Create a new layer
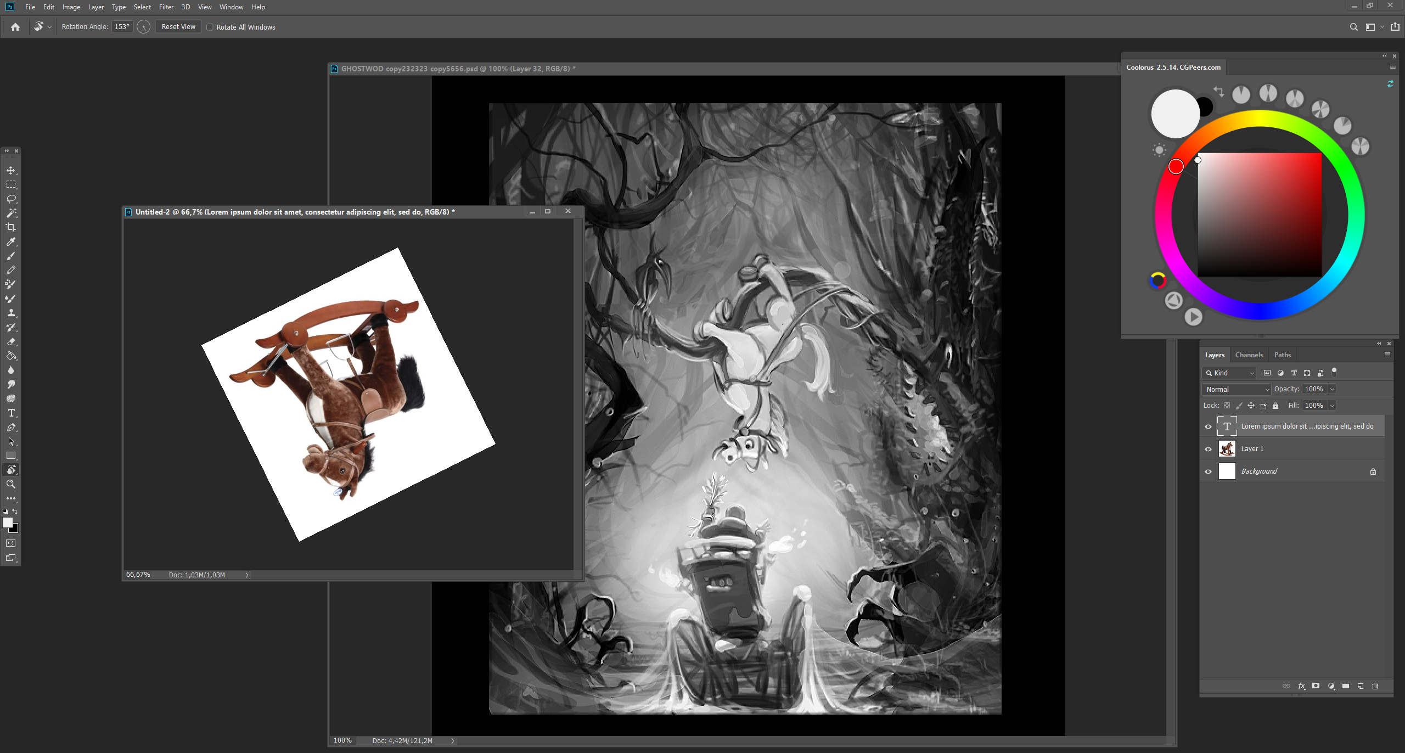The image size is (1405, 753). click(1361, 686)
